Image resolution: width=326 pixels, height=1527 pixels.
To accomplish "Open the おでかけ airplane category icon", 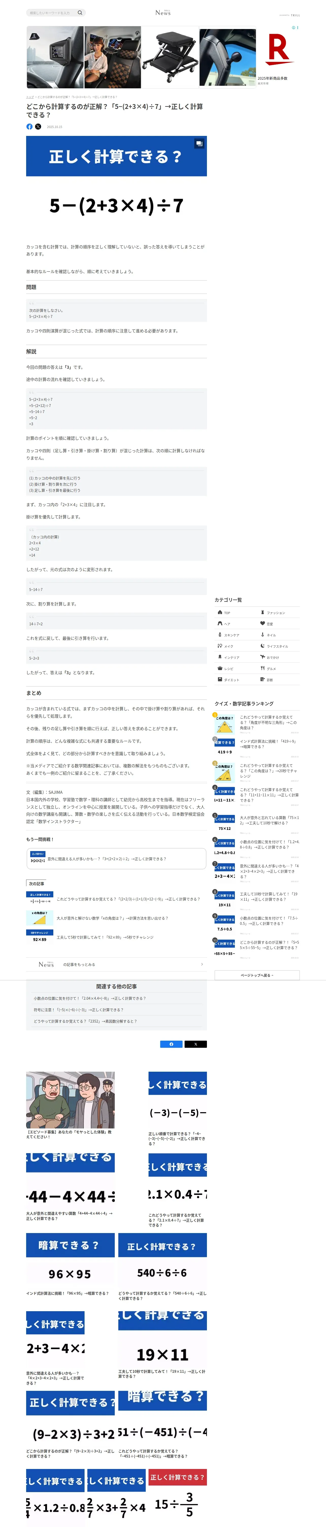I will [x=263, y=657].
